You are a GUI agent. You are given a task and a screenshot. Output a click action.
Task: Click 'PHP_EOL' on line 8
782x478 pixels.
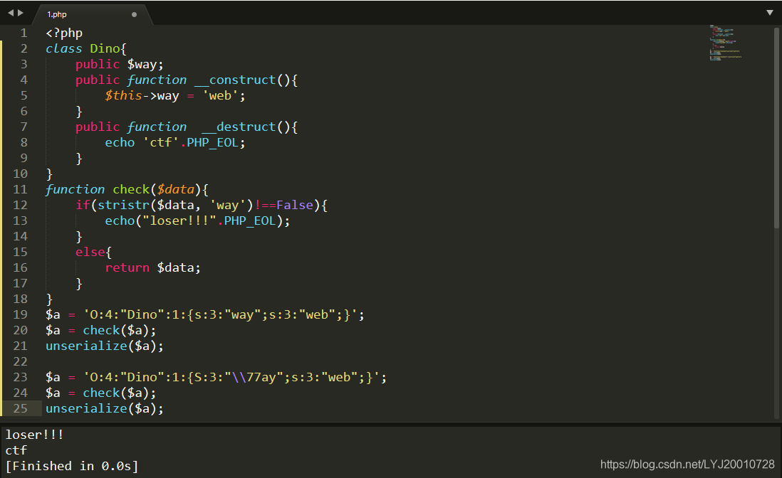212,142
